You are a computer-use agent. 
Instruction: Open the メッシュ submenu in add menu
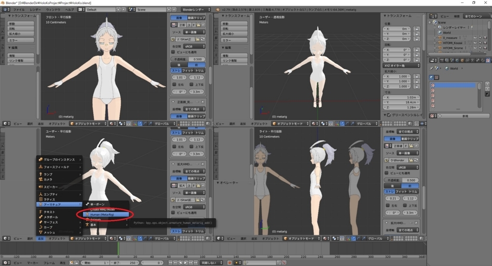point(59,232)
